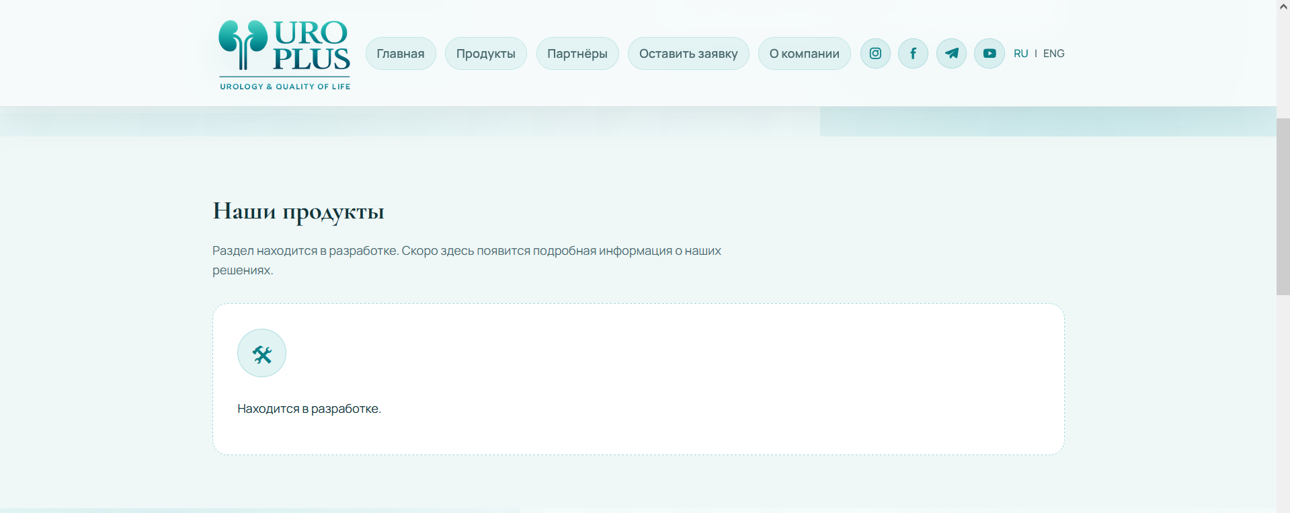Click the scrollbar up arrow
Image resolution: width=1290 pixels, height=513 pixels.
1283,6
